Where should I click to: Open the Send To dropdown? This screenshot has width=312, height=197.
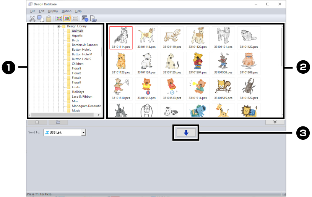(83, 132)
